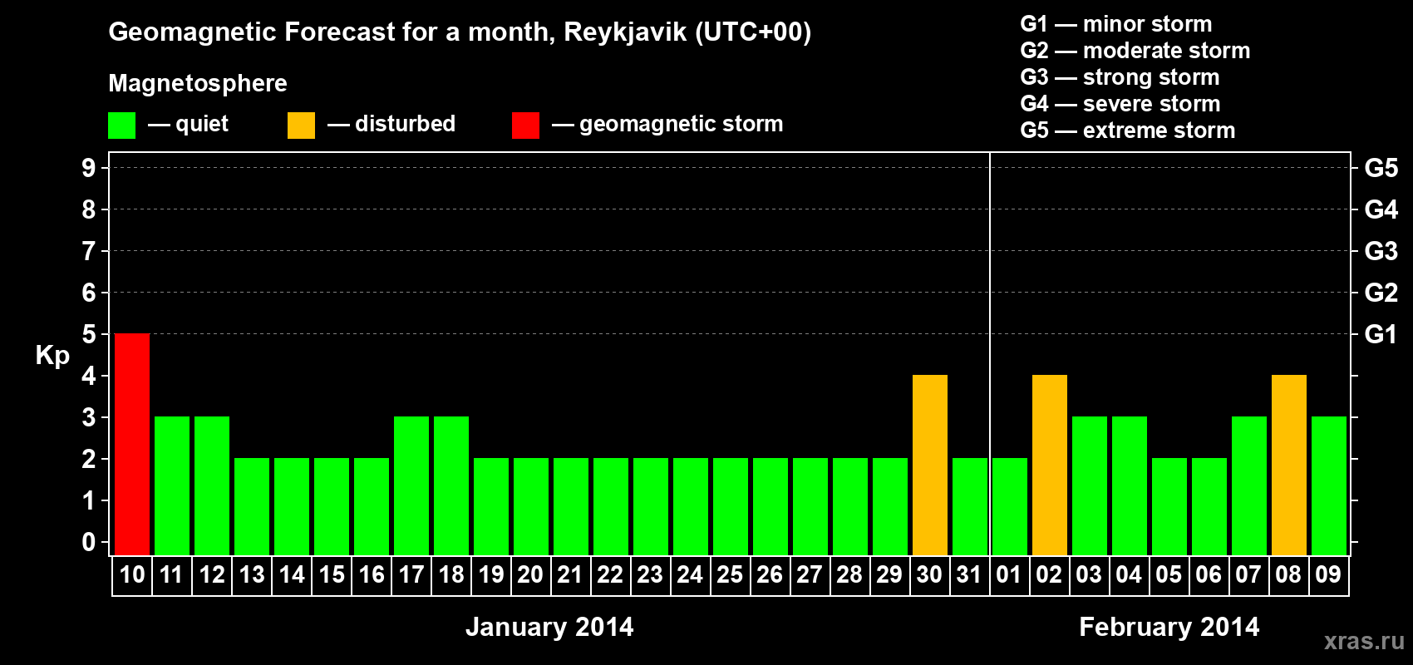Click the Kp axis value 5
The width and height of the screenshot is (1413, 665).
pos(89,334)
